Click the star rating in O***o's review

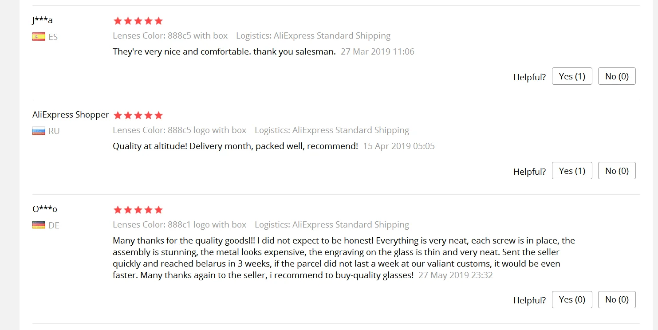[x=138, y=210]
